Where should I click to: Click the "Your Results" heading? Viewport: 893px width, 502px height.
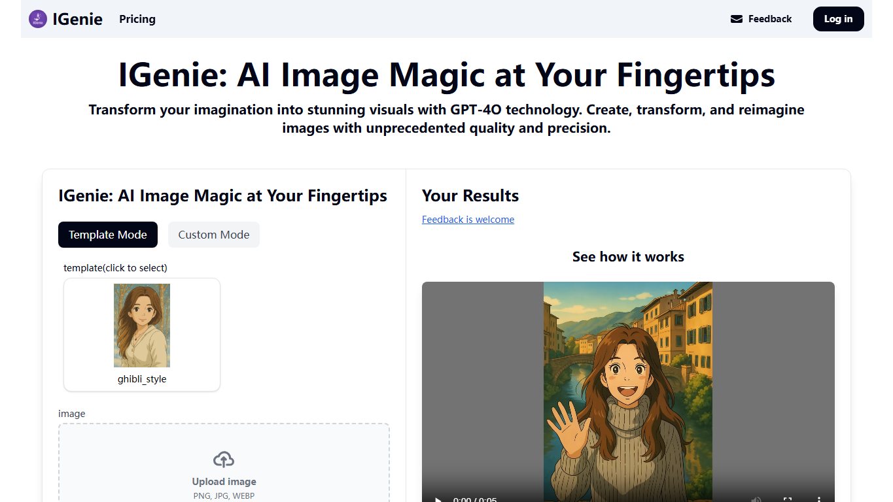(470, 195)
